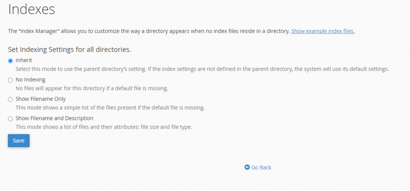Viewport: 410px width, 191px height.
Task: Click the simple list of files description
Action: pos(110,108)
